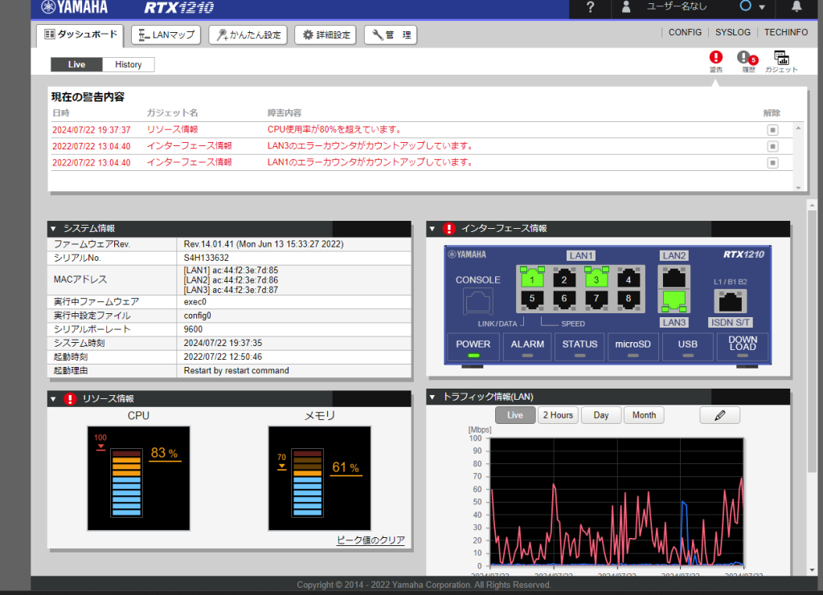
Task: Open the gadget settings icon
Action: (x=780, y=58)
